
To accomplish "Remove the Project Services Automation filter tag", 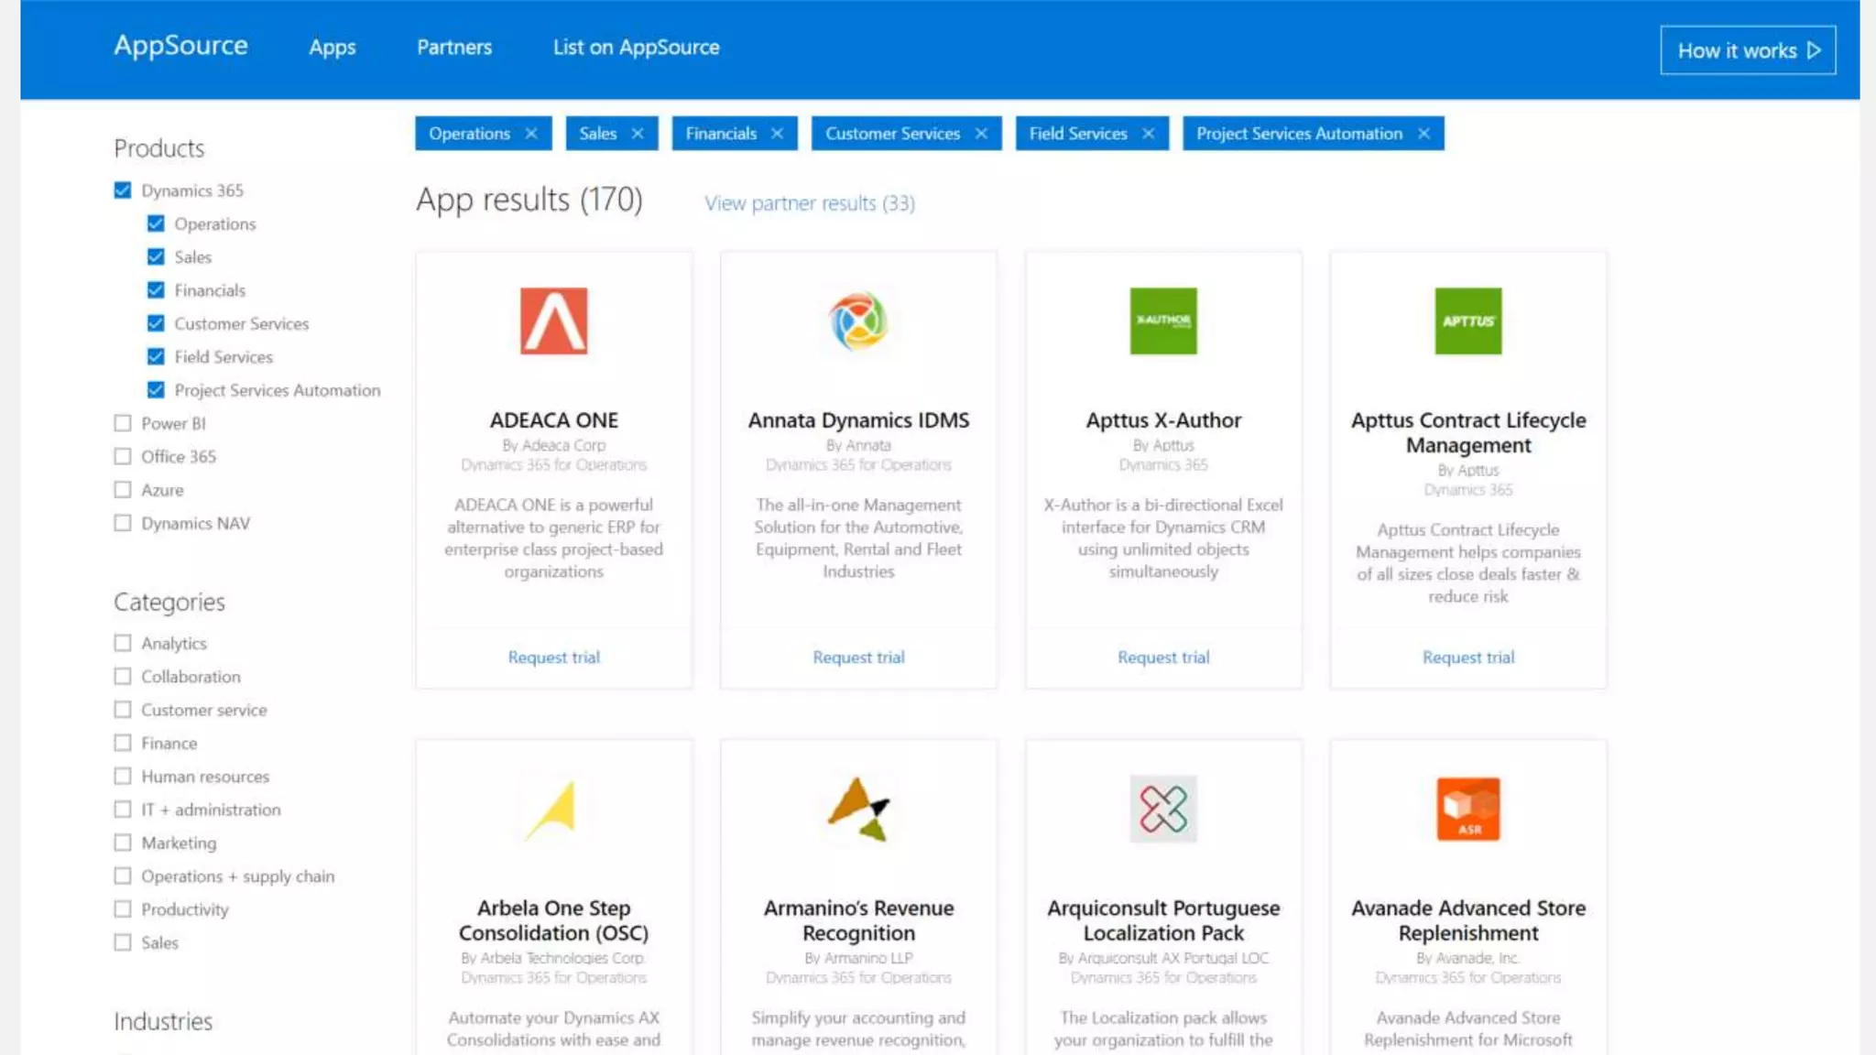I will 1423,134.
